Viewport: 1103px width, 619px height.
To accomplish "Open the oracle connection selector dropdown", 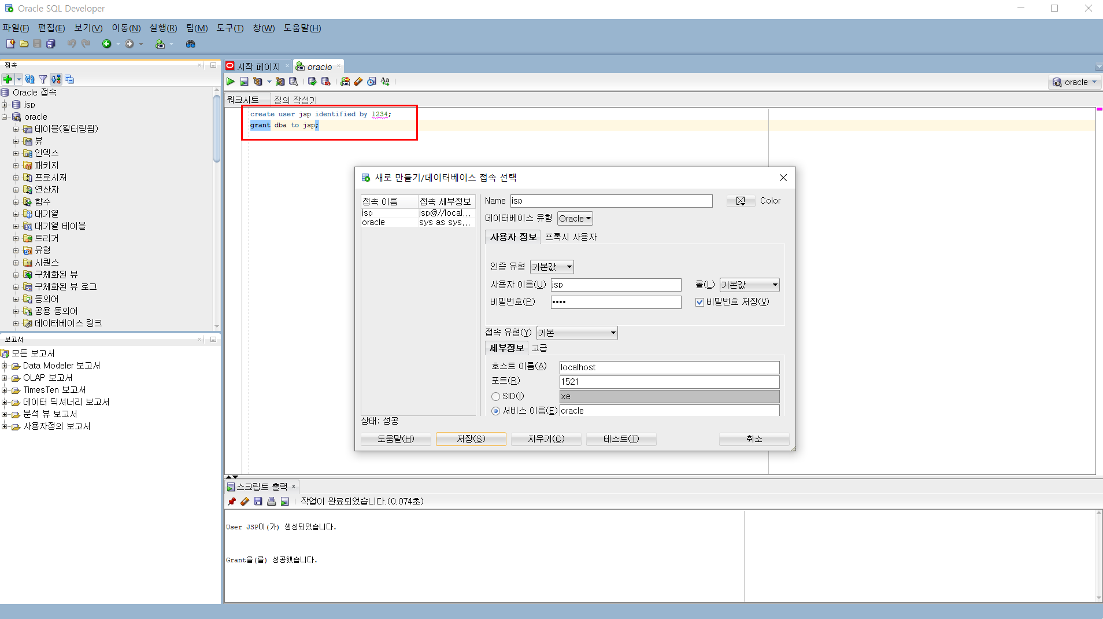I will click(x=1075, y=82).
